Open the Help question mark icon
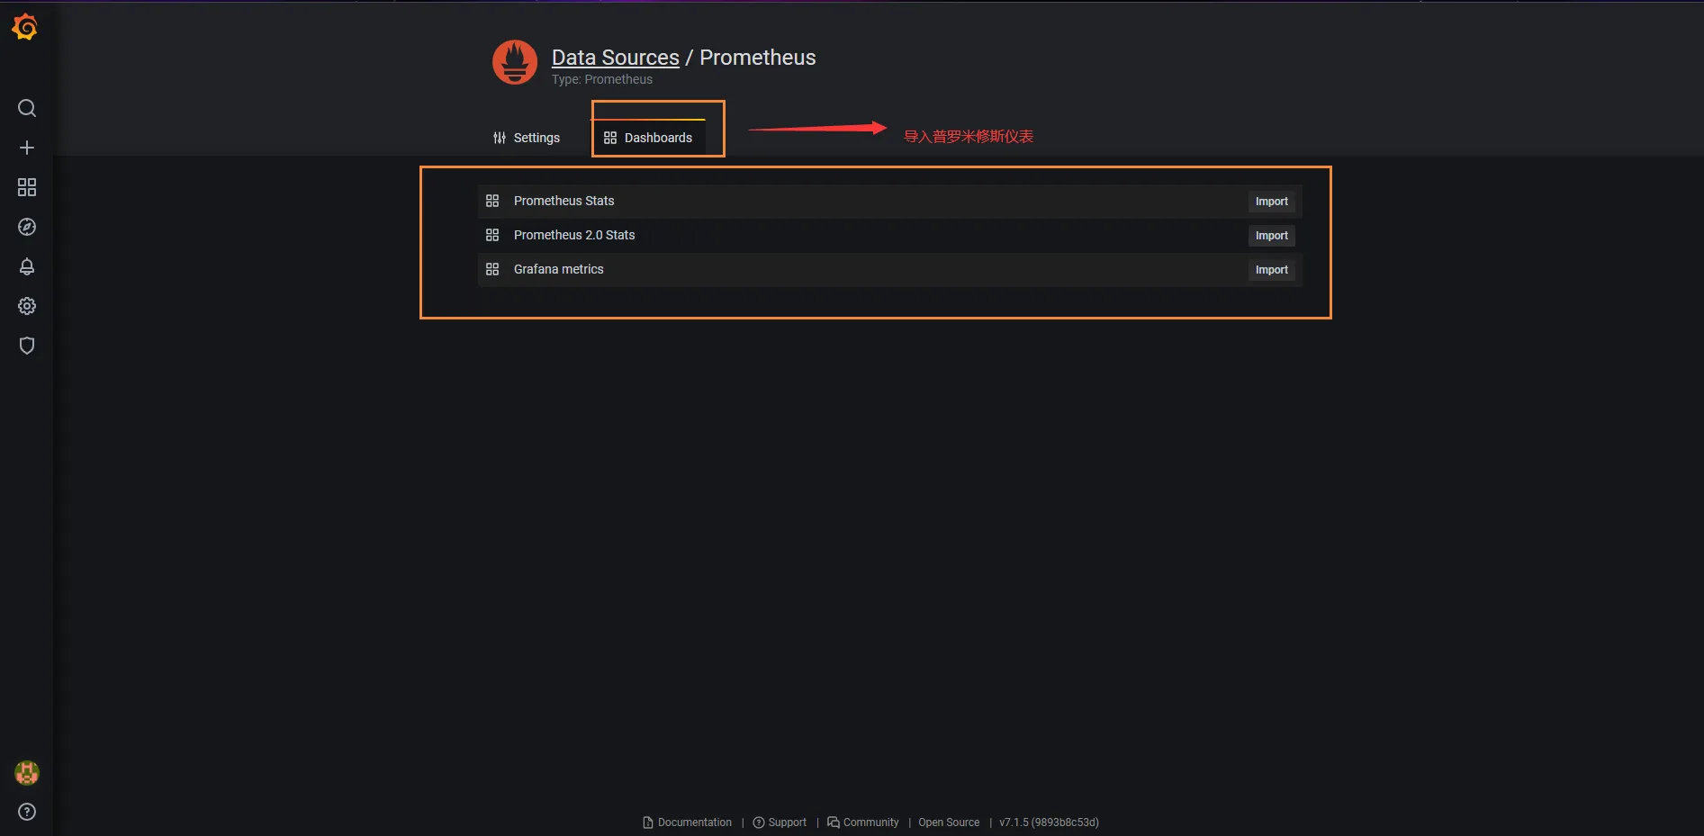Screen dimensions: 1704x836 pyautogui.click(x=27, y=812)
